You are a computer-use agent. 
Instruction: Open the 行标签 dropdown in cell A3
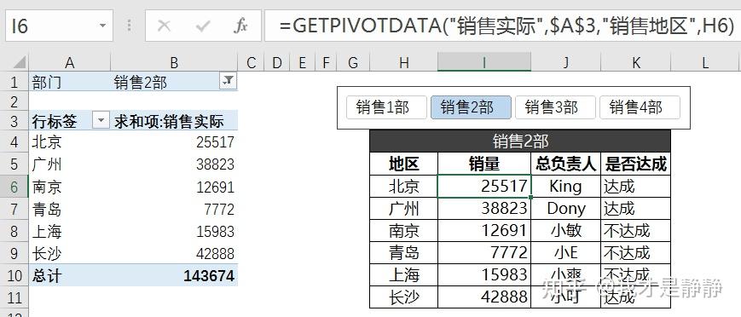point(100,121)
